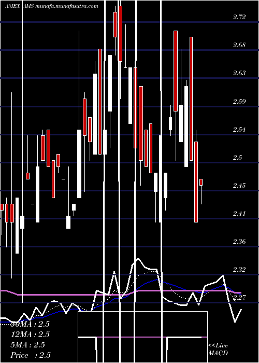This screenshot has height=363, width=259.
Task: Click the 2.45 price axis label
Action: [x=239, y=186]
